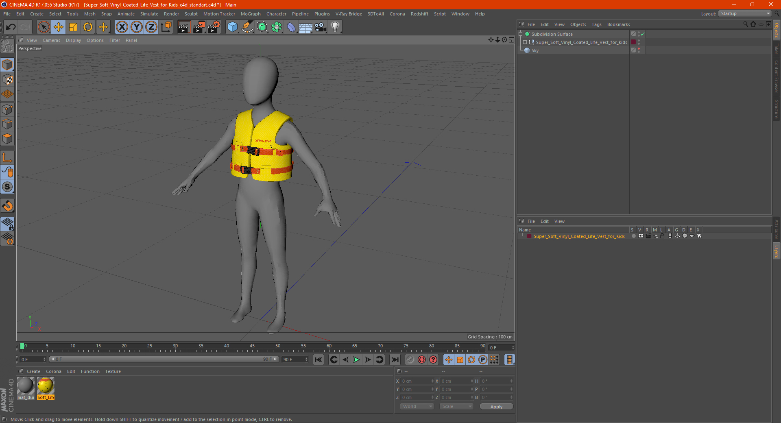This screenshot has height=423, width=781.
Task: Click the X position input field
Action: pos(417,381)
